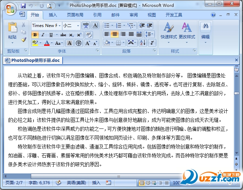243x190 pixels.
Task: Expand the numbering list dropdown arrow
Action: [124, 25]
